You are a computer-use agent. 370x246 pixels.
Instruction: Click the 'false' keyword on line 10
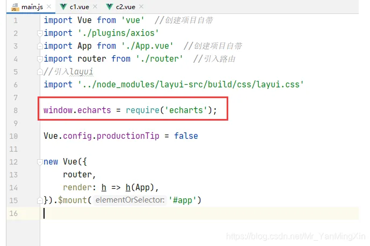(186, 136)
